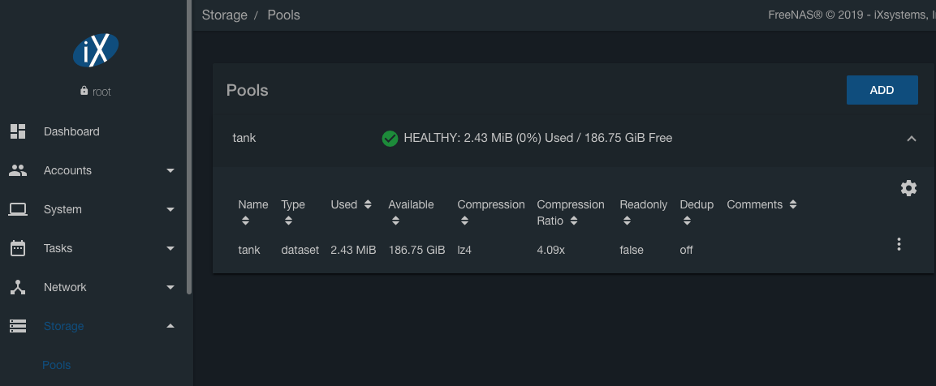Click the sidebar vertical scrollbar
Viewport: 936px width, 386px height.
pos(189,146)
